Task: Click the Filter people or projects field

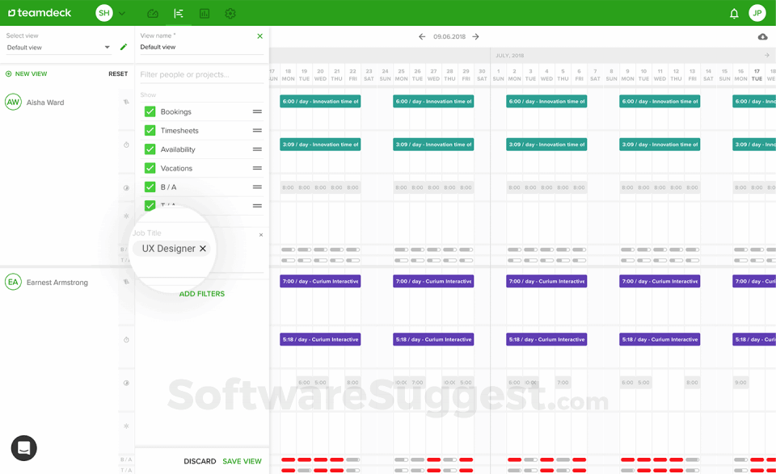Action: [x=201, y=74]
